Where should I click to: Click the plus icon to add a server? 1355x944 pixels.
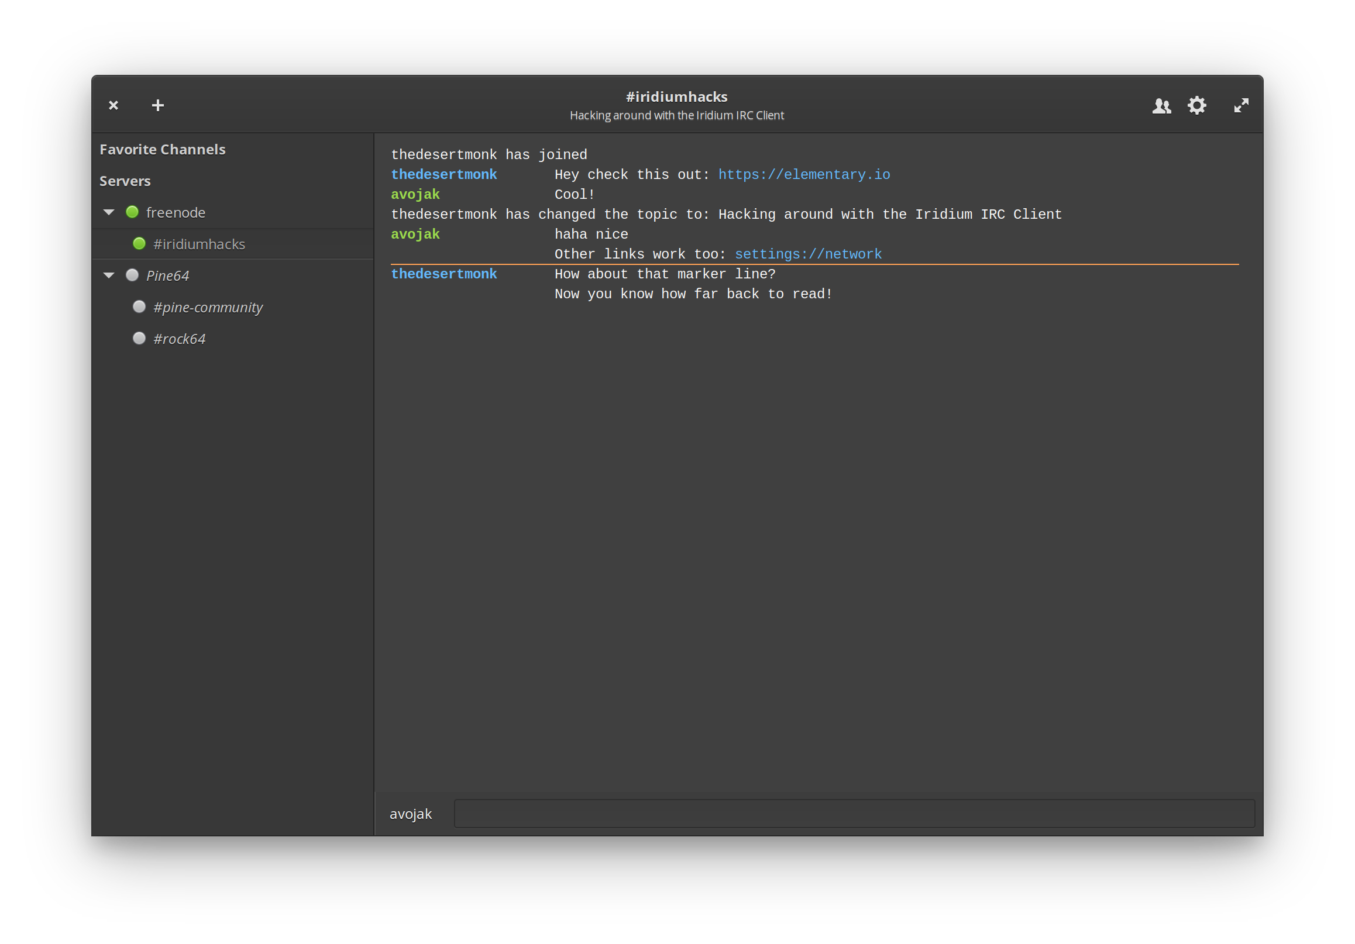pos(157,106)
